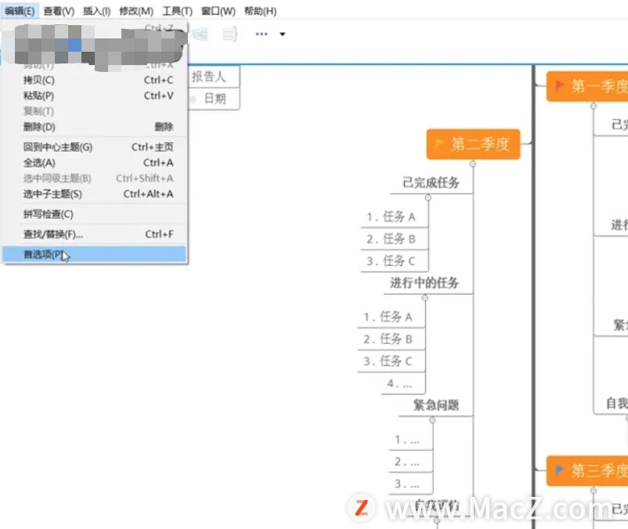Image resolution: width=628 pixels, height=529 pixels.
Task: Choose 选中子主题(S) menu entry
Action: tap(95, 194)
